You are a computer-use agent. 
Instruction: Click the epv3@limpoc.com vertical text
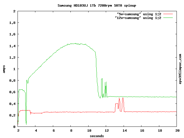click(x=180, y=69)
